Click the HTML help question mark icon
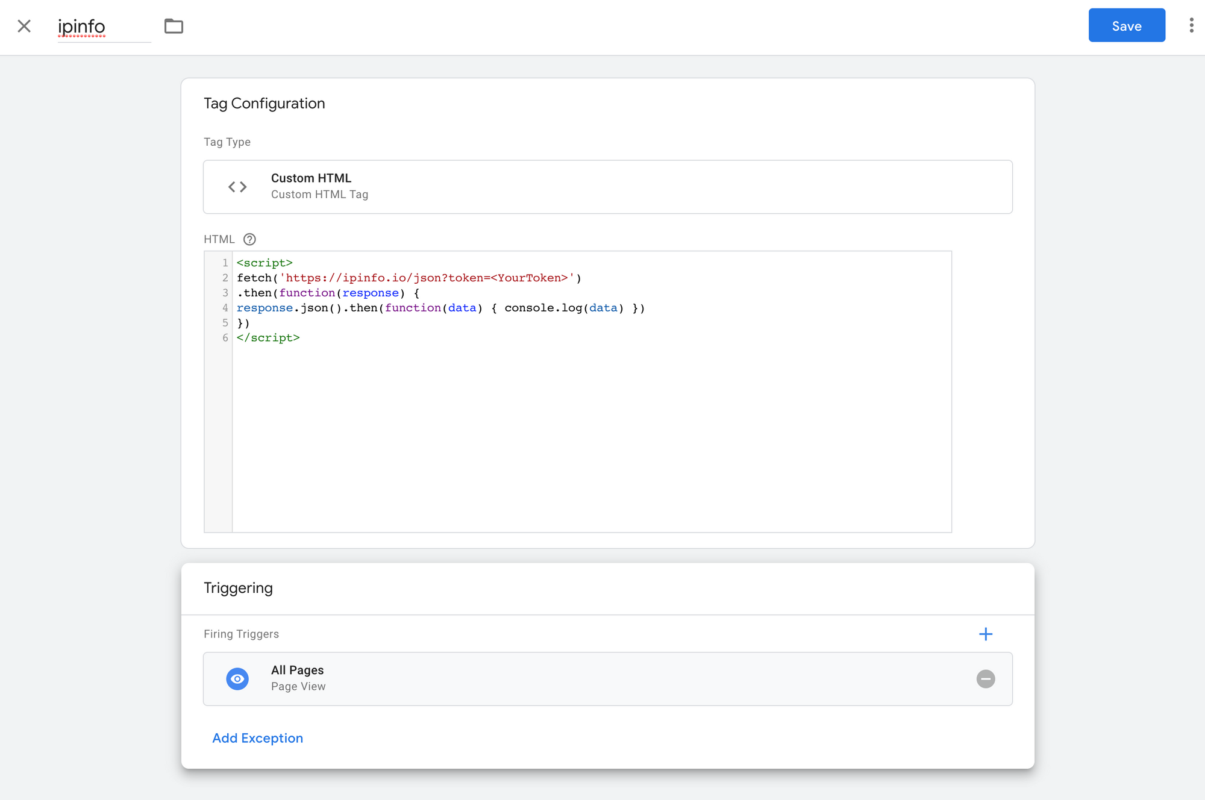The image size is (1205, 800). (x=249, y=239)
